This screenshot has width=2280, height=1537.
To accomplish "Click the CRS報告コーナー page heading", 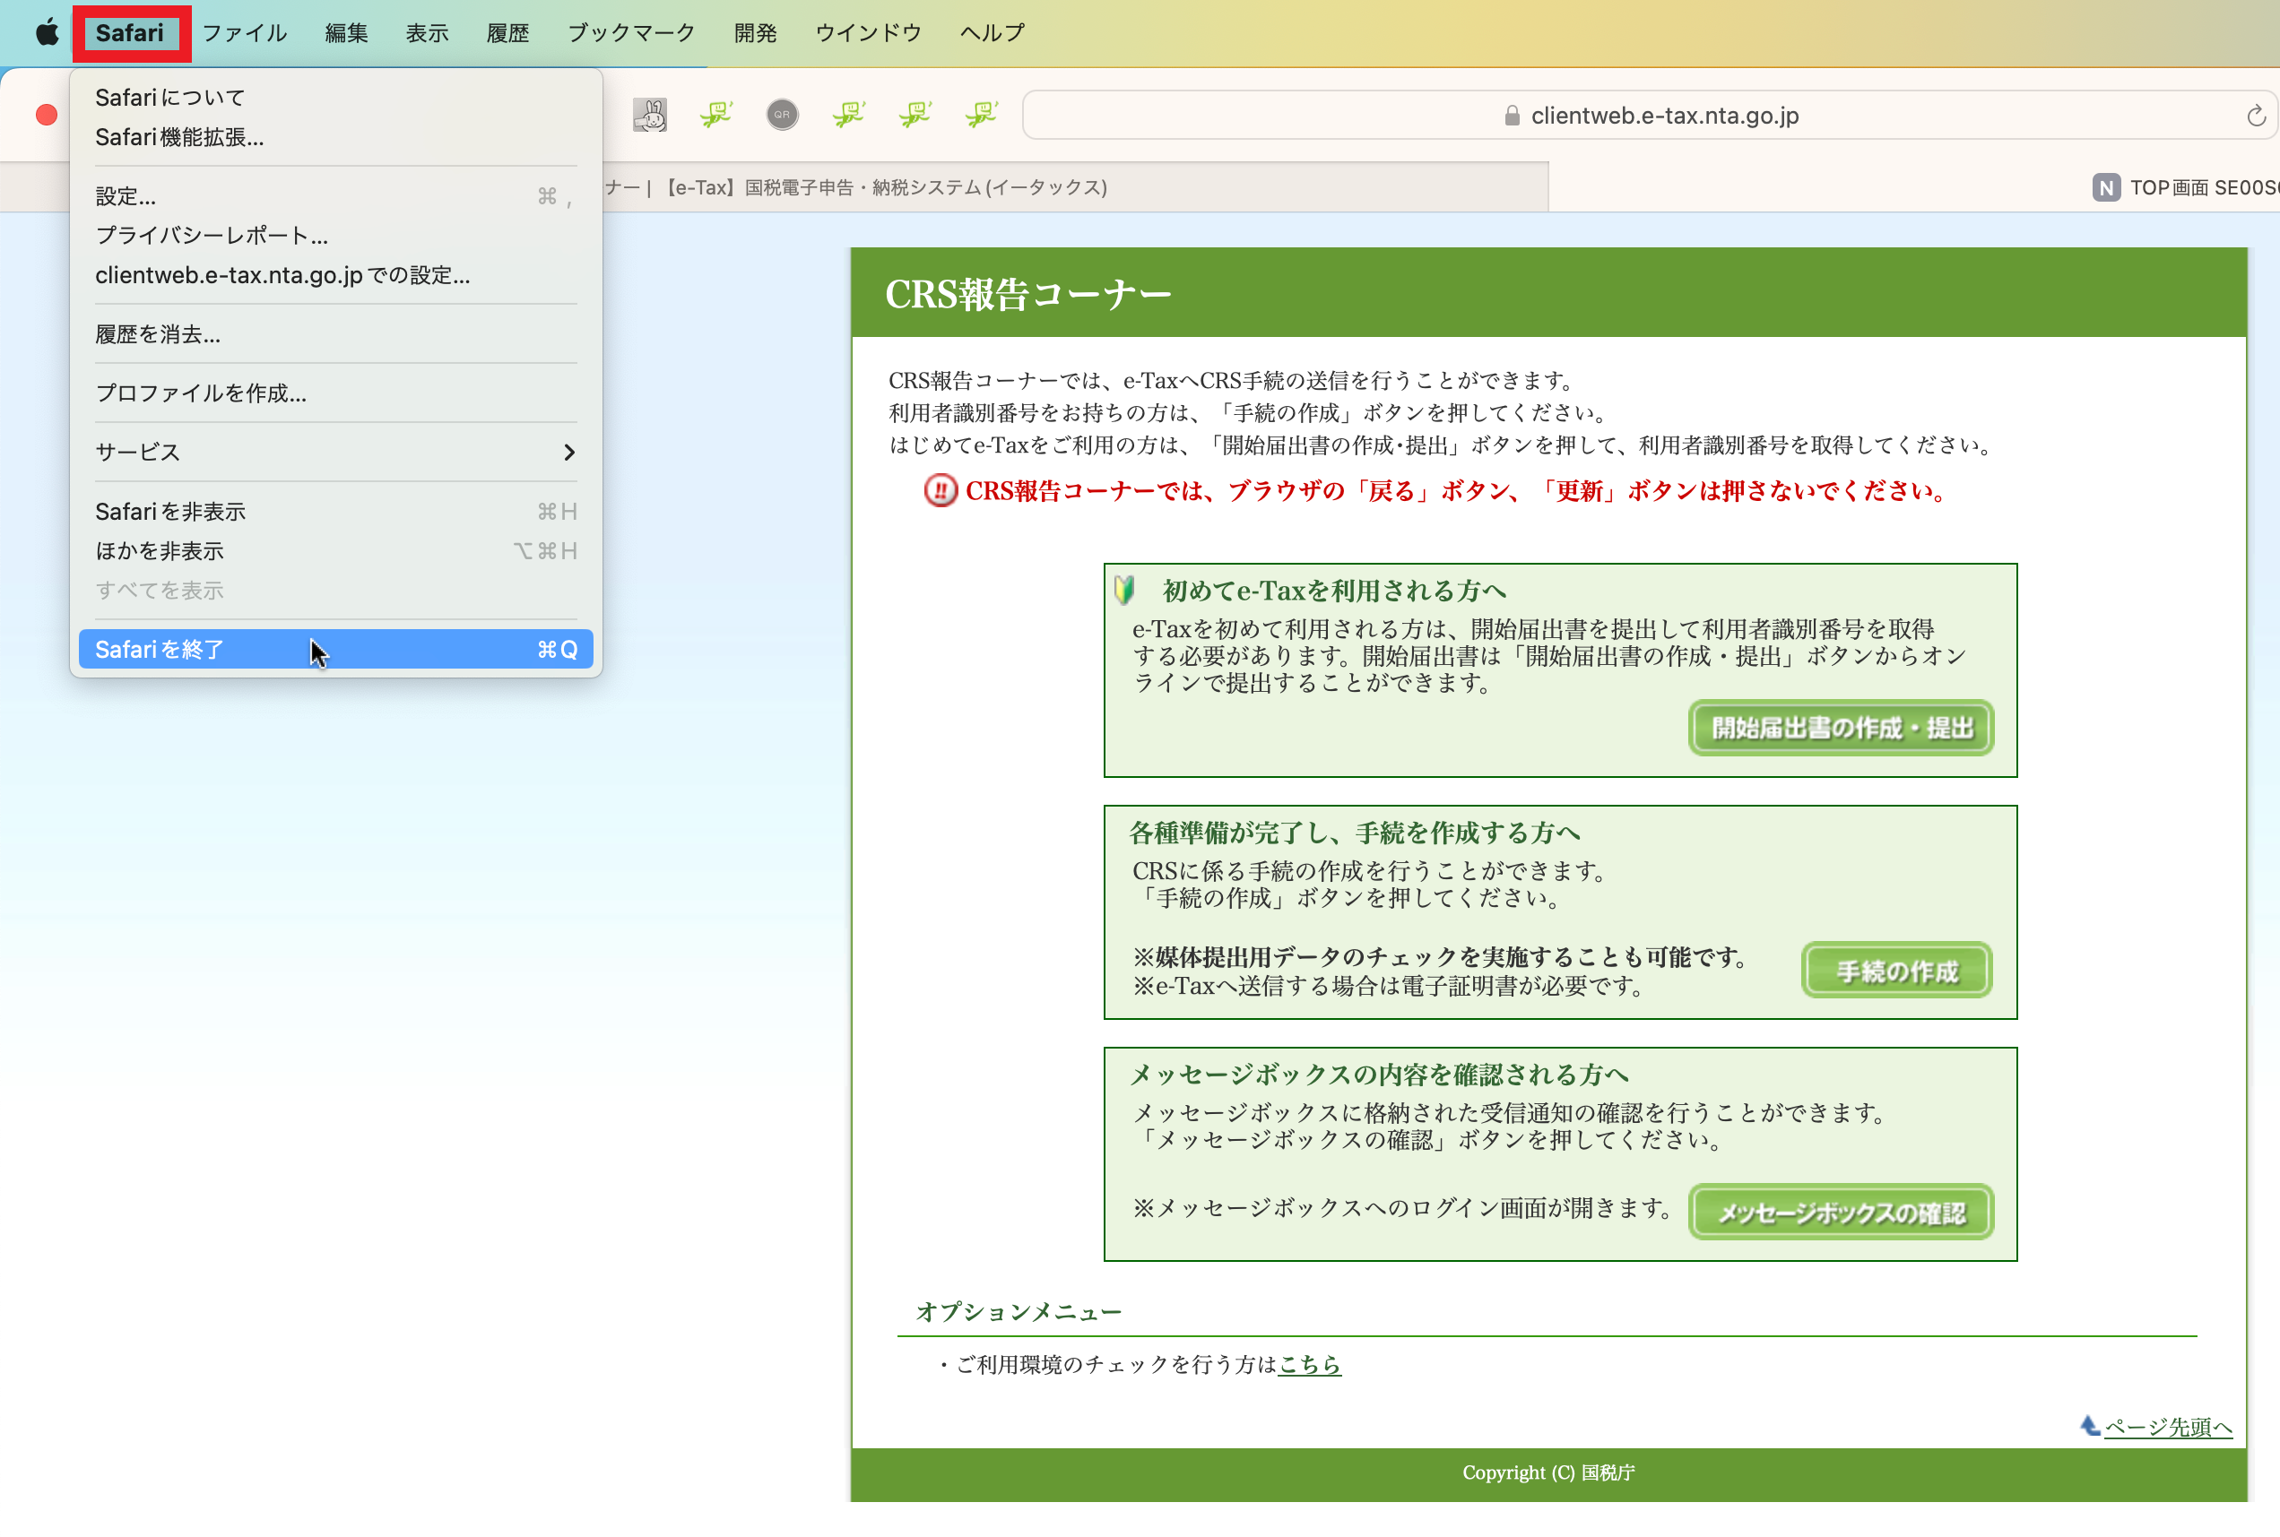I will point(1027,293).
